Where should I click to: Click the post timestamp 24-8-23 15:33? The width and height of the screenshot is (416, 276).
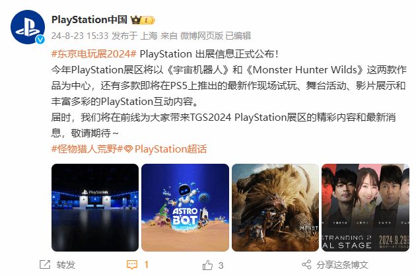pos(80,36)
